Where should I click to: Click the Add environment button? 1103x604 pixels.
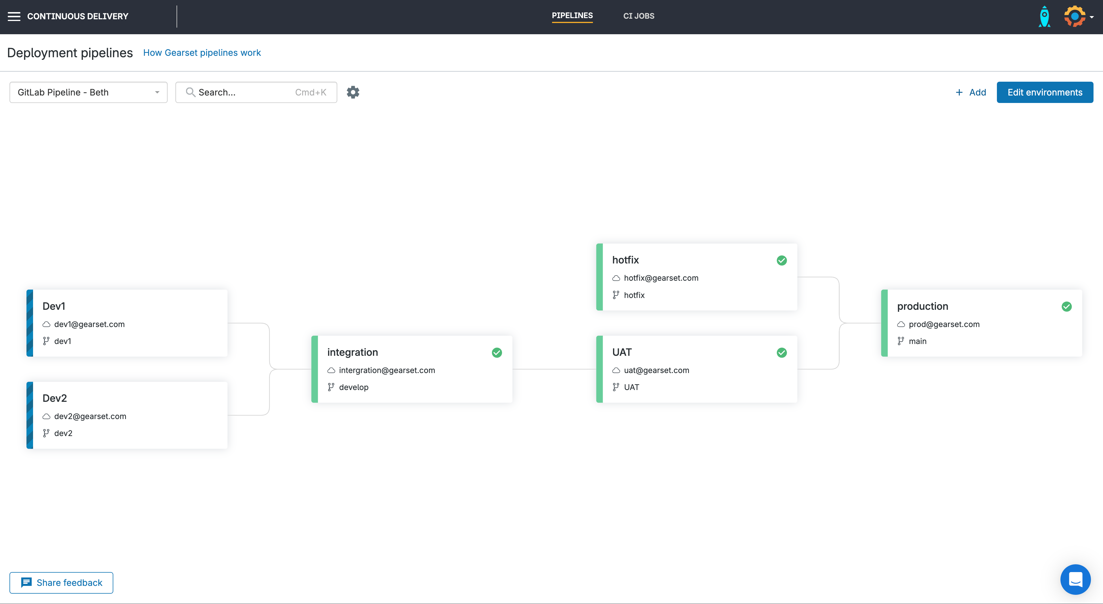(971, 93)
